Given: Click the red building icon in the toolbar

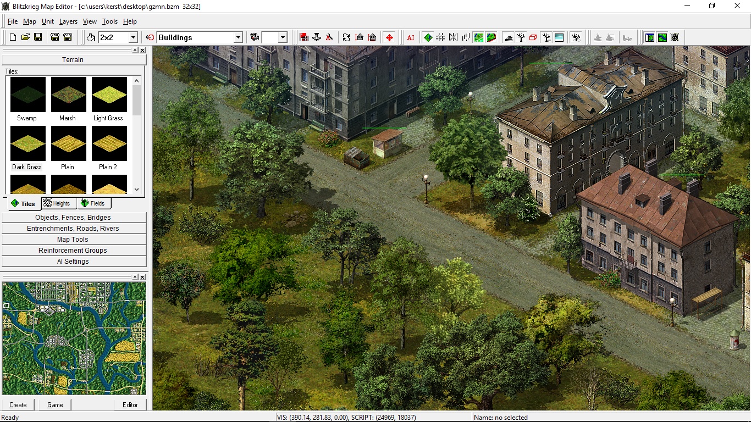Looking at the screenshot, I should pos(304,37).
